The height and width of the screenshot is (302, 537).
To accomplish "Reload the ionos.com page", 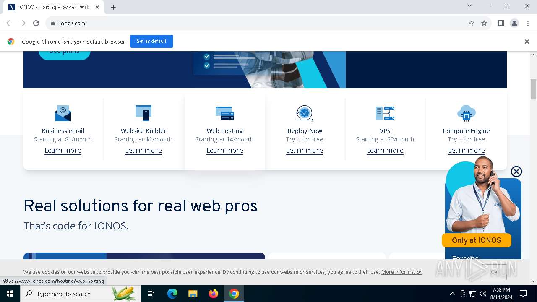I will click(36, 23).
